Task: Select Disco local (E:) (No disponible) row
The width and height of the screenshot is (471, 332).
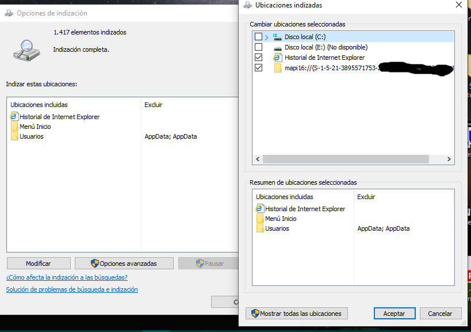Action: click(326, 47)
